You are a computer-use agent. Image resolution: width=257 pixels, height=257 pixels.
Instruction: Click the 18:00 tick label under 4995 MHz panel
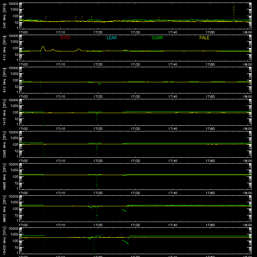247,193
